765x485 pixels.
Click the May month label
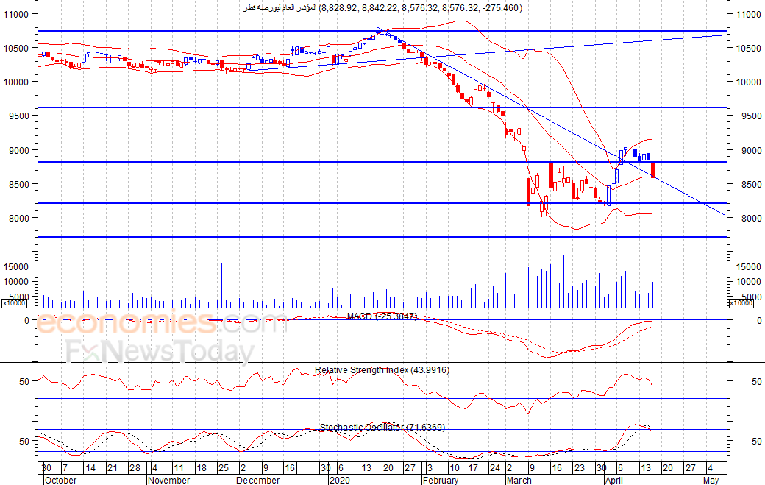click(711, 480)
